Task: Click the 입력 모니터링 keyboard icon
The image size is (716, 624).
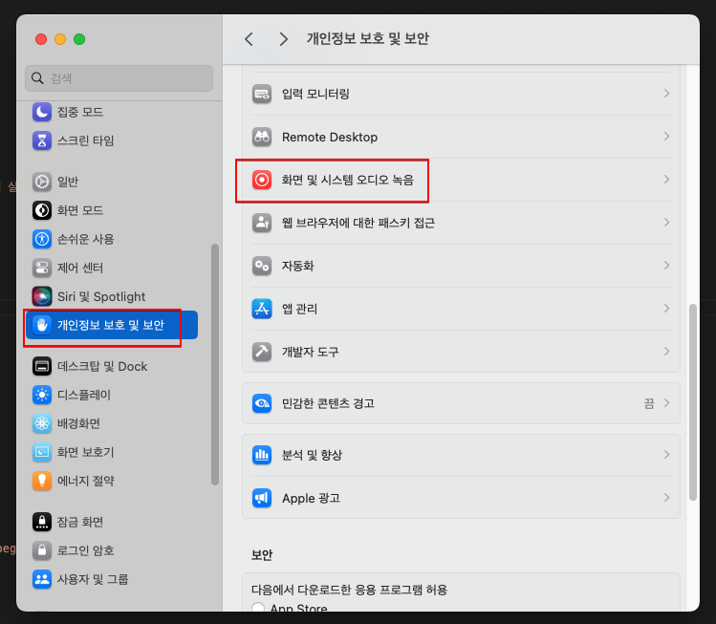Action: [262, 94]
